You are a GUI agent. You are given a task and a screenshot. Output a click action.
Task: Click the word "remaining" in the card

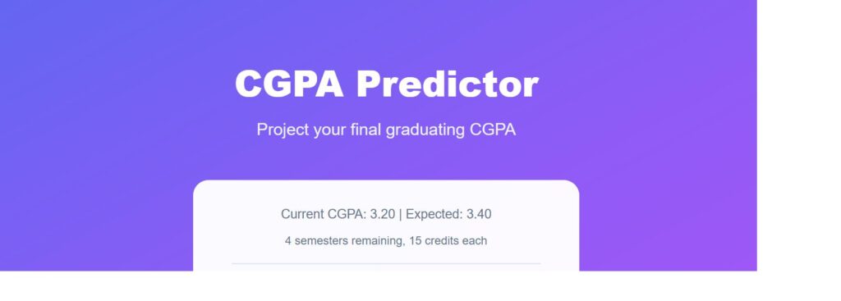click(378, 242)
